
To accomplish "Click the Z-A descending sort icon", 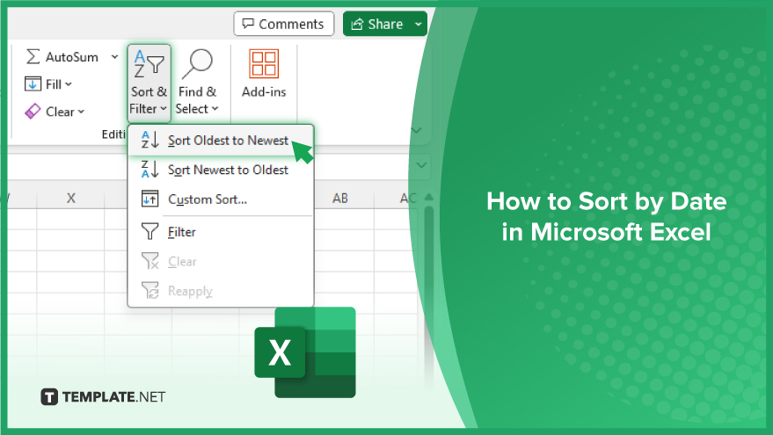I will [149, 170].
